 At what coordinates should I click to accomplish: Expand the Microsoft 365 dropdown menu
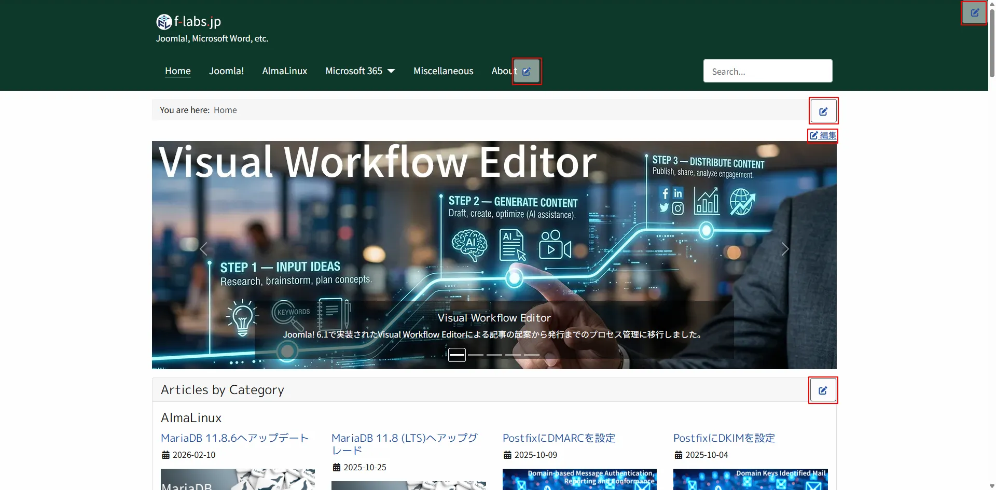pyautogui.click(x=360, y=71)
